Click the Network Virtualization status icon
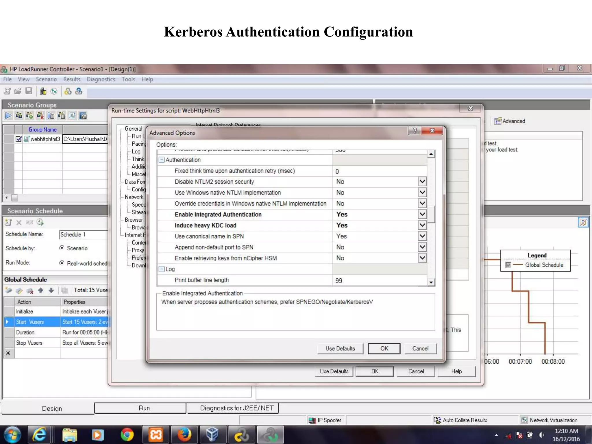Screen dimensions: 592x444 (x=524, y=420)
